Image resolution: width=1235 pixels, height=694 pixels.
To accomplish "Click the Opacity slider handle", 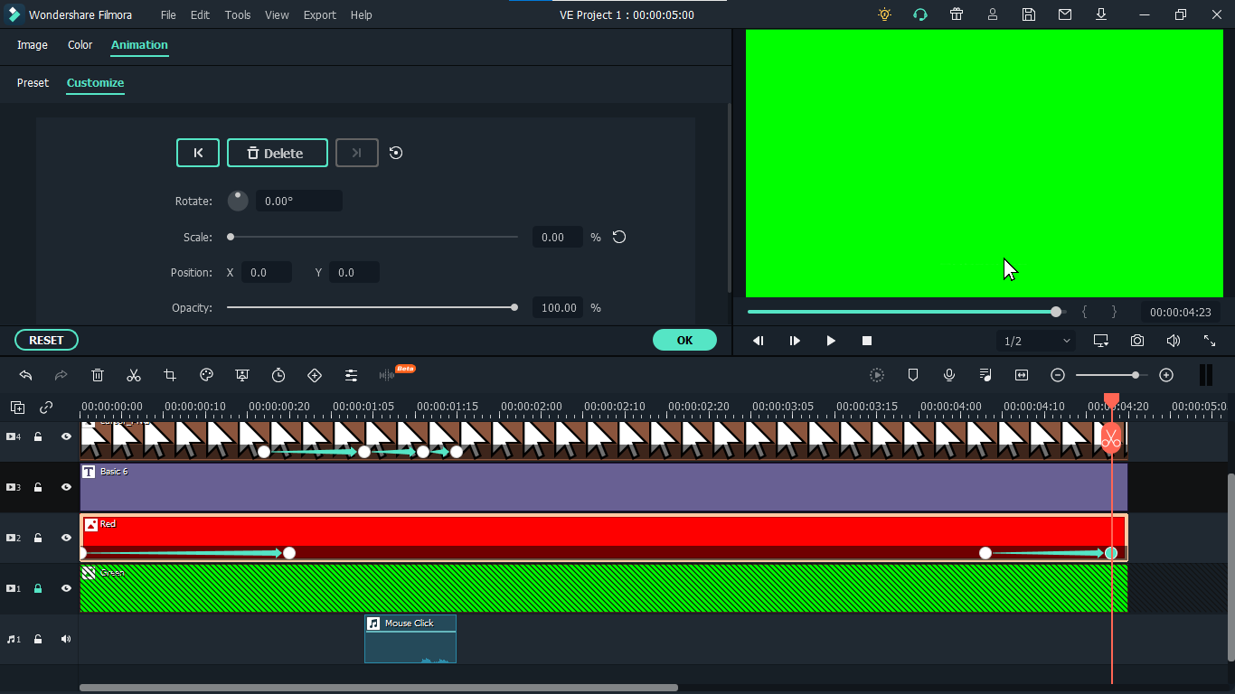I will coord(514,307).
